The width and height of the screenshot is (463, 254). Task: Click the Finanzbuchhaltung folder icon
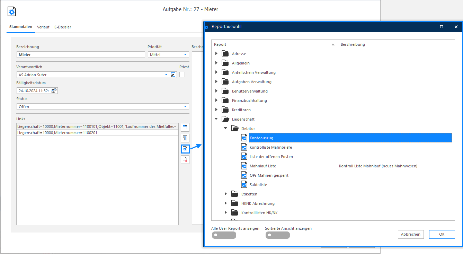[x=225, y=100]
